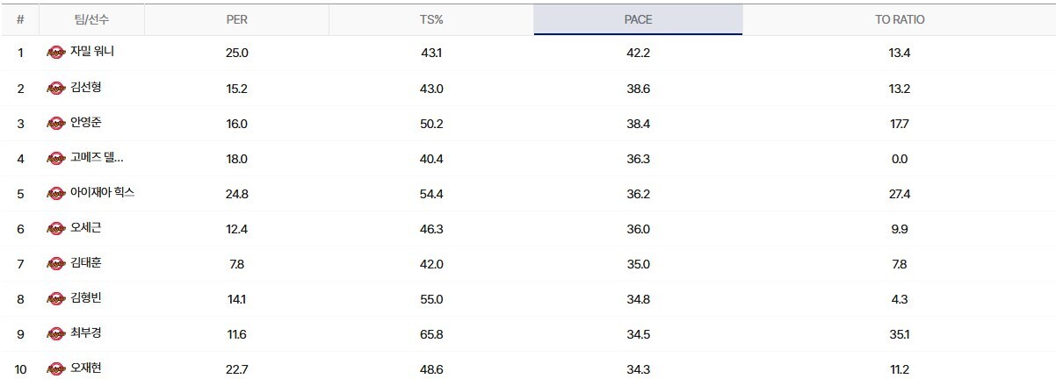Click team logo beside 오세근

pos(56,228)
